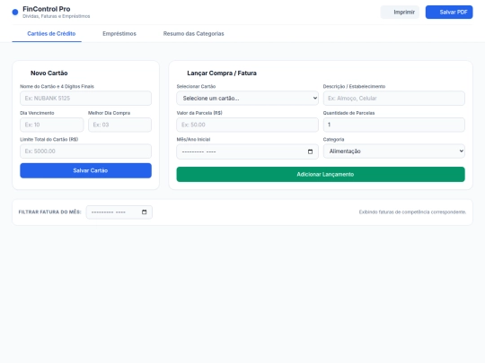Click the Dívidas, Faturas e Empréstimos subtitle
485x363 pixels.
point(57,16)
